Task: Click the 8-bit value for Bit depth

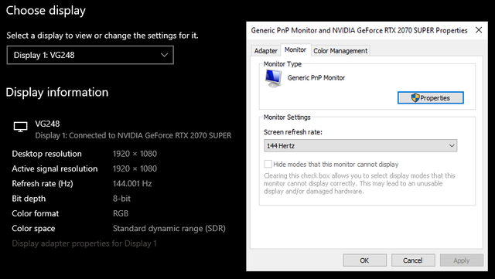Action: [x=121, y=199]
